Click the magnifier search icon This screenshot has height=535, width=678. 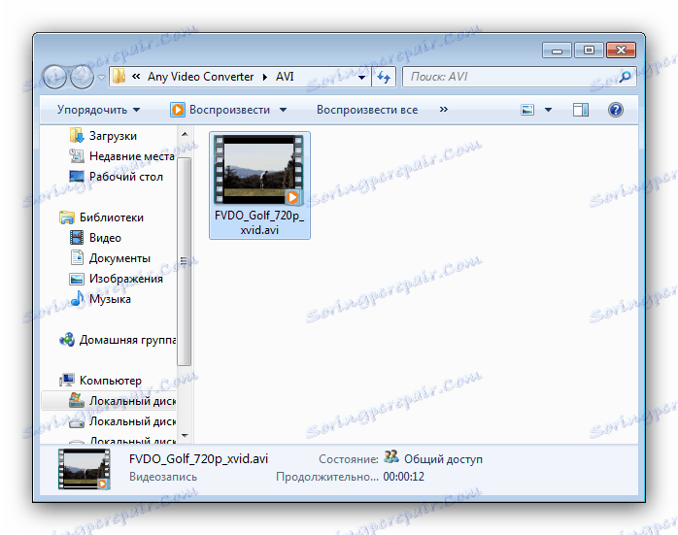click(625, 77)
